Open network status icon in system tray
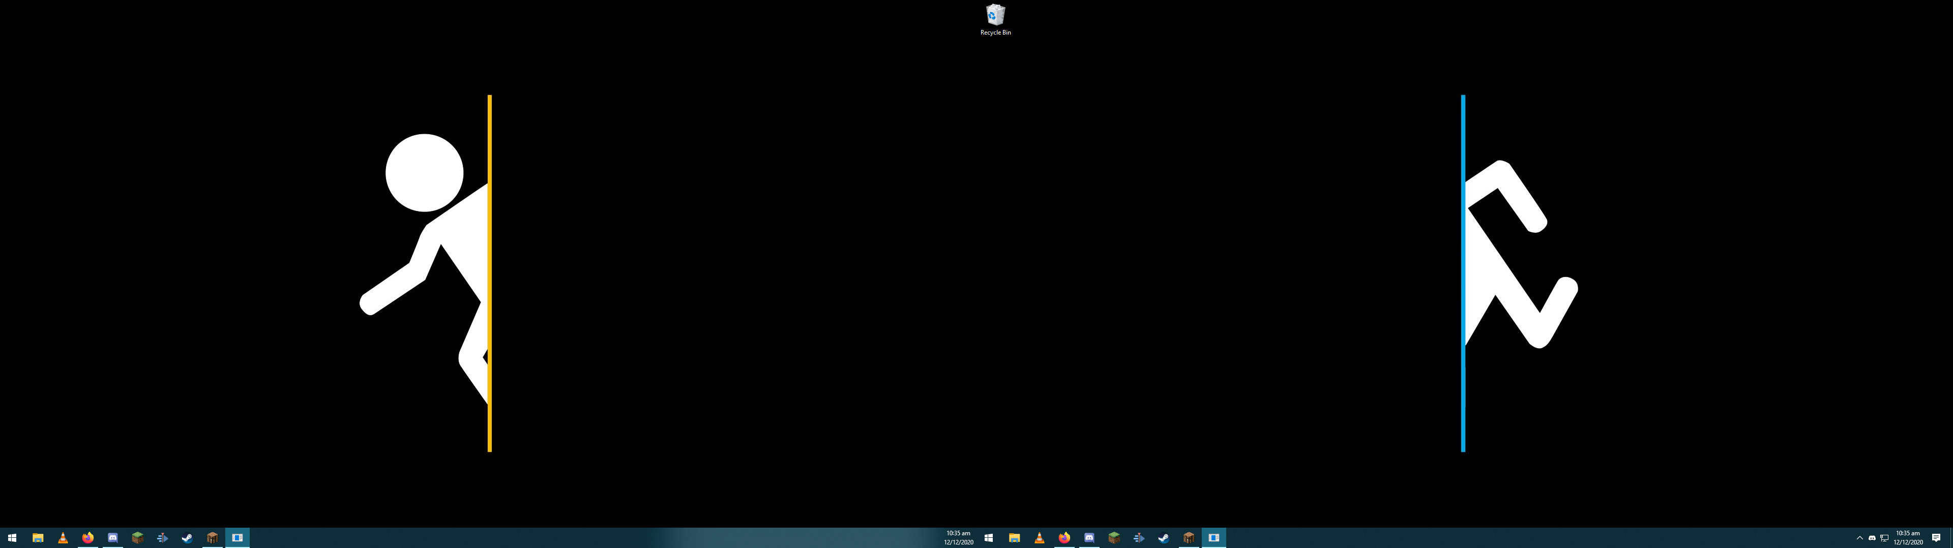1953x548 pixels. 1884,538
